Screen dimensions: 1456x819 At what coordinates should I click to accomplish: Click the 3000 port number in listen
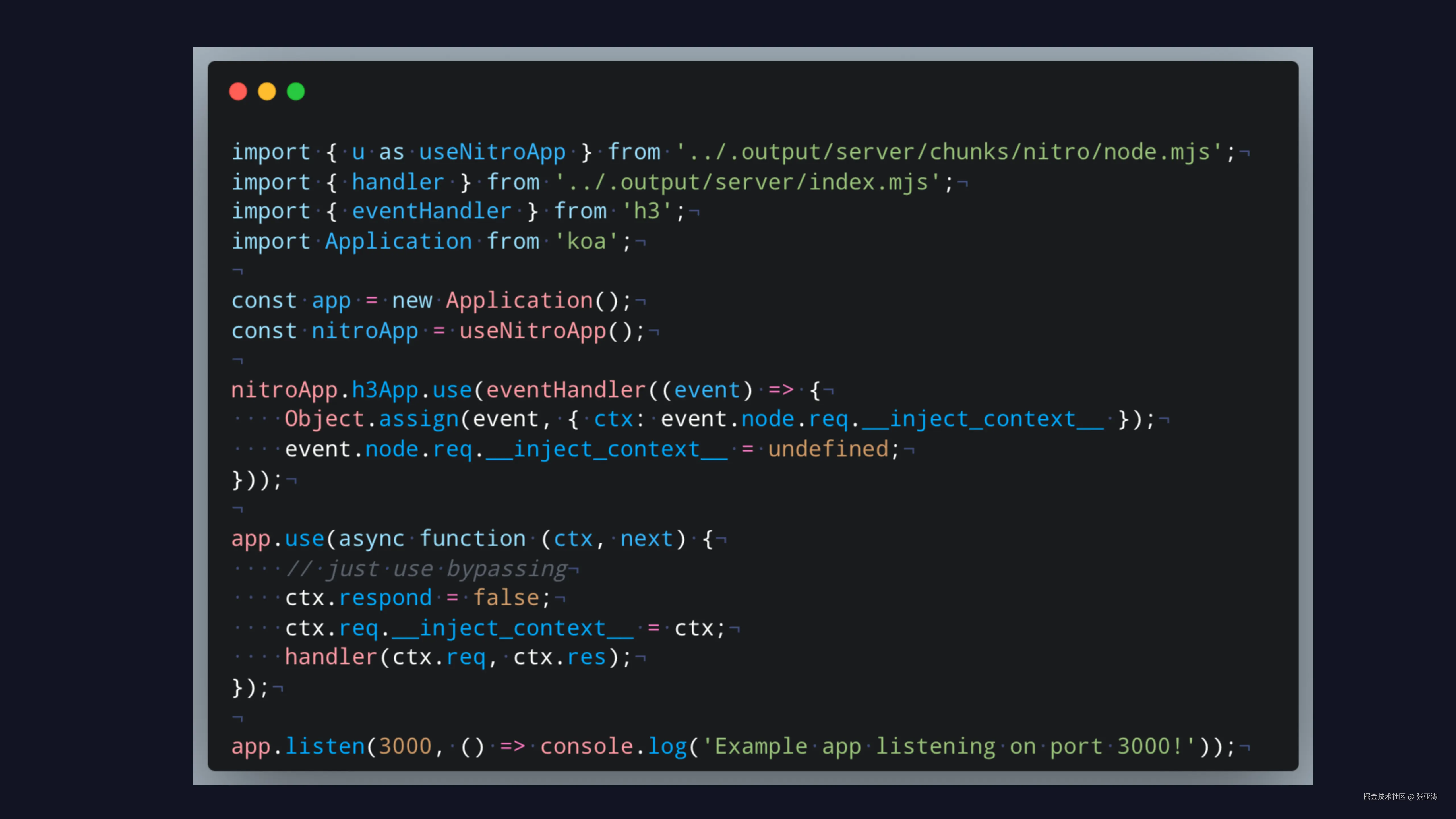405,746
